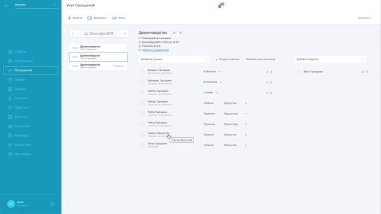The width and height of the screenshot is (381, 214).
Task: Click the avatar circle of Тирион Ланнистер
Action: [x=142, y=135]
